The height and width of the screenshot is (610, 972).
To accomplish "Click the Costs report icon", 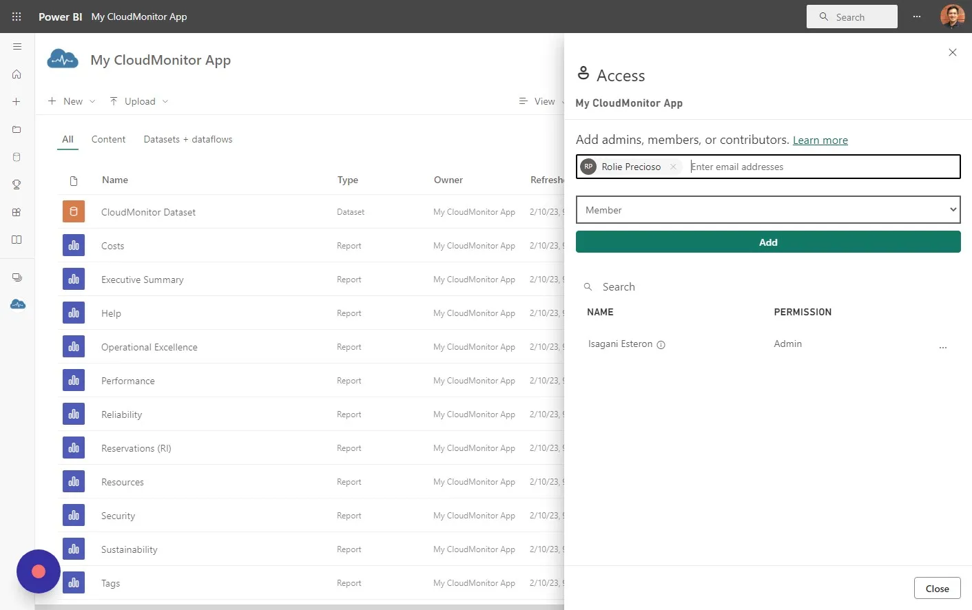I will [74, 245].
